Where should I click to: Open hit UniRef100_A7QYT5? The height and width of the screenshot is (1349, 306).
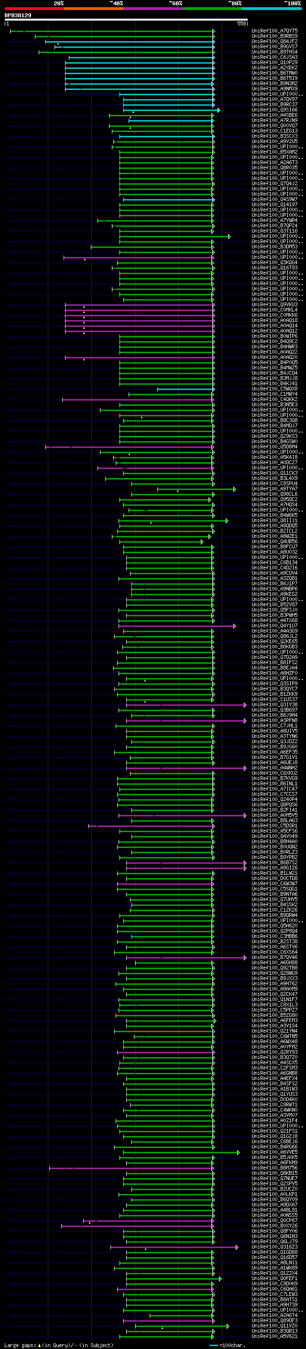click(274, 31)
